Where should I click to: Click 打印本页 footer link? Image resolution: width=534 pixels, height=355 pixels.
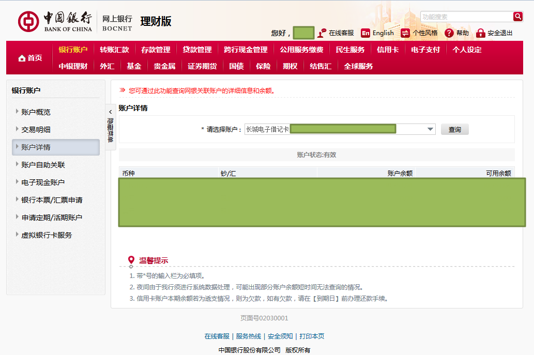tap(312, 336)
